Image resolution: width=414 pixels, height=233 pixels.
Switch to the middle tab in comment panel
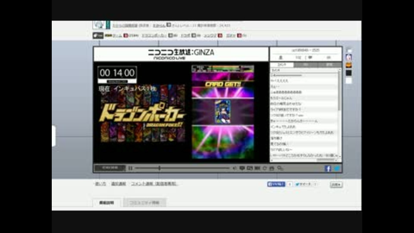click(306, 64)
